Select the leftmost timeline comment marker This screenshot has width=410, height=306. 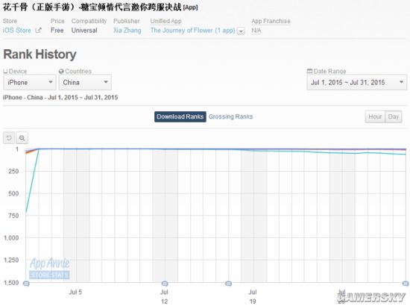[26, 284]
